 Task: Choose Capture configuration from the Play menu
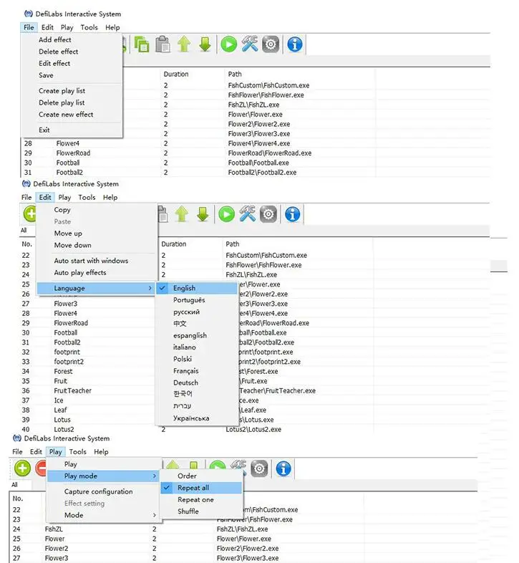[x=103, y=491]
